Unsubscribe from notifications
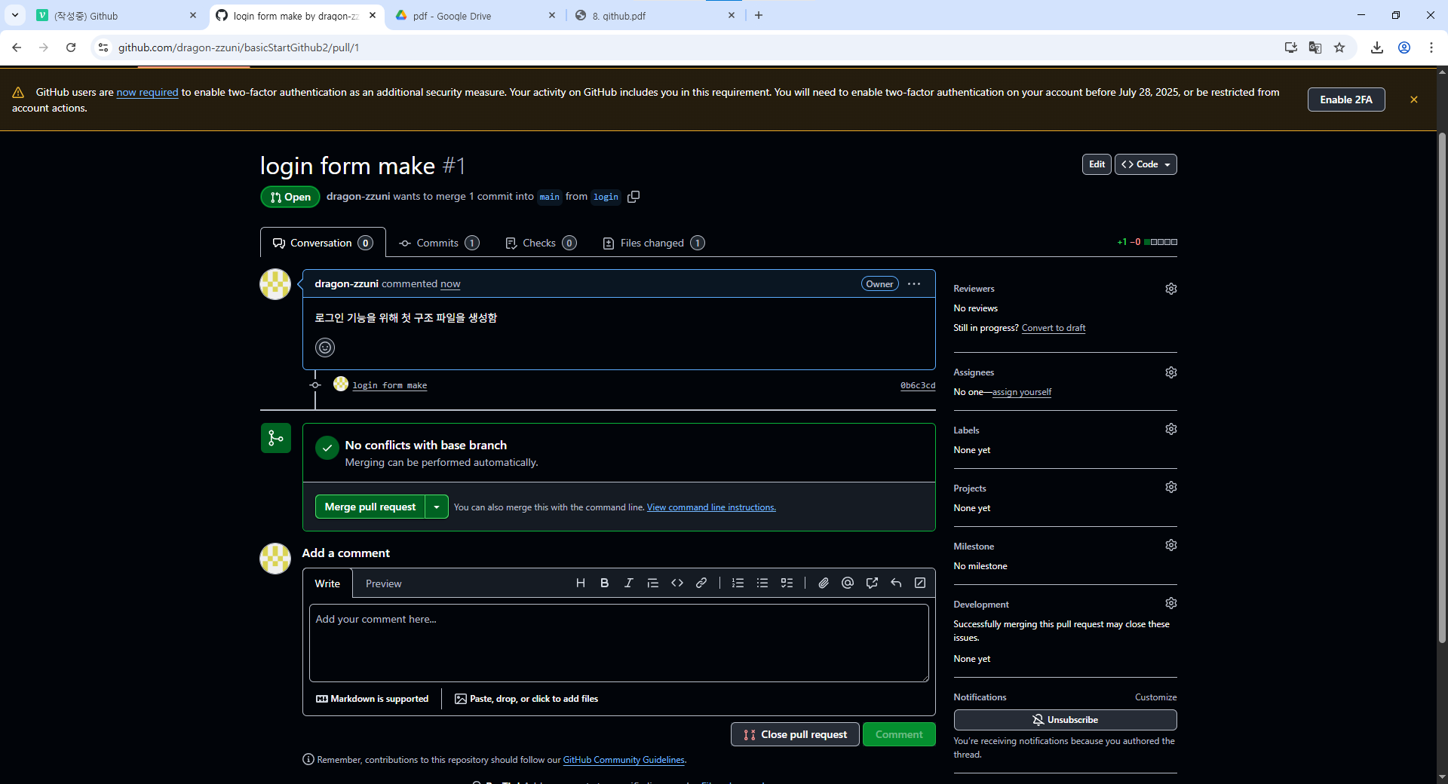 (x=1065, y=720)
